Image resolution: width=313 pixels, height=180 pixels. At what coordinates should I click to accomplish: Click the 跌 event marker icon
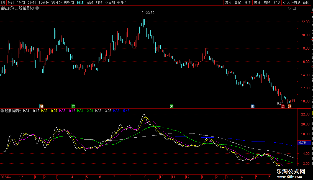pyautogui.click(x=73, y=106)
